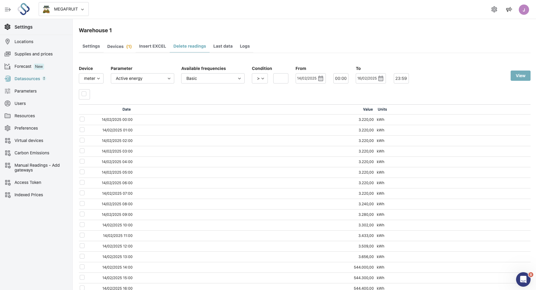Click the 544.000,00 value cell
The height and width of the screenshot is (290, 536).
[x=364, y=267]
